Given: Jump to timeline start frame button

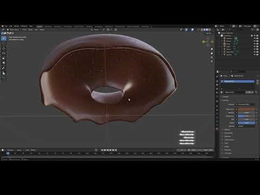Looking at the screenshot, I should click(102, 150).
